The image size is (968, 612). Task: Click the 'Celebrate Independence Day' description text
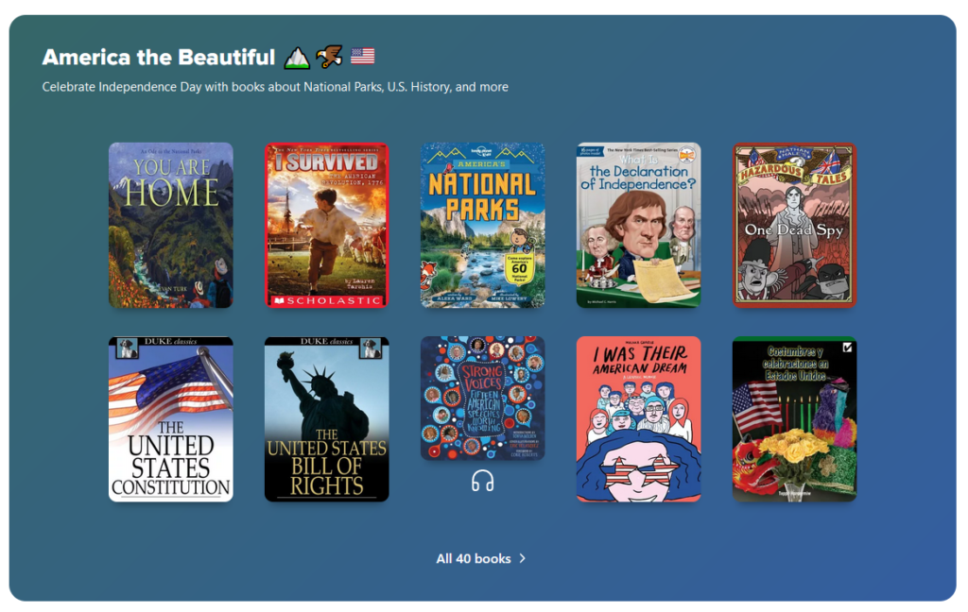pos(275,87)
